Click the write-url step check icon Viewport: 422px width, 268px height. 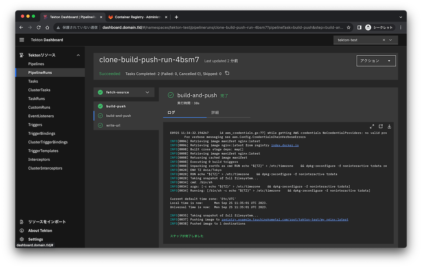point(100,125)
